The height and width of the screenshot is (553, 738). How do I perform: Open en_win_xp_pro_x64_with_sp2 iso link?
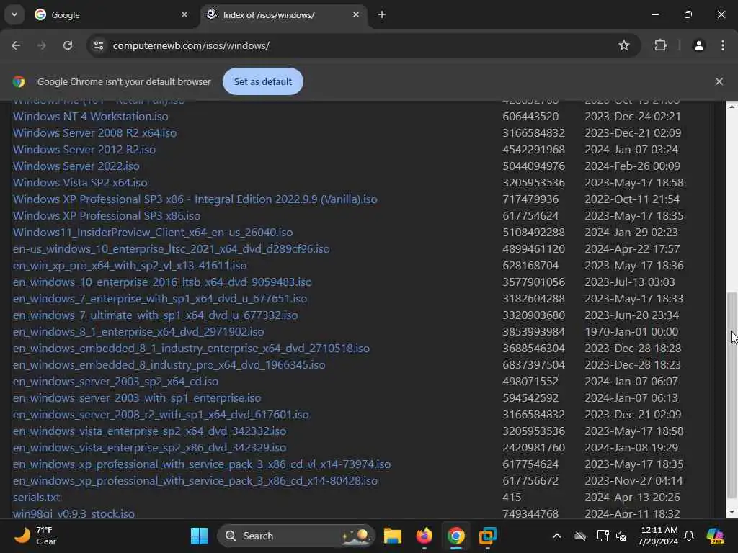tap(130, 265)
